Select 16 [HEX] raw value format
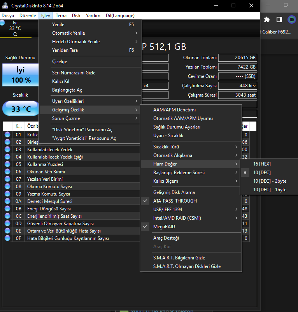Viewport: 298px width, 312px height. [269, 164]
